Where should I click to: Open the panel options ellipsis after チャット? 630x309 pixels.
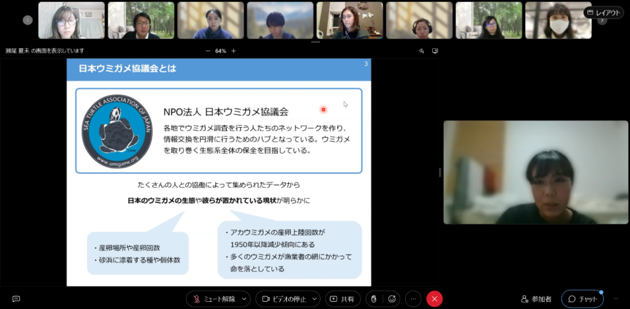pos(616,299)
